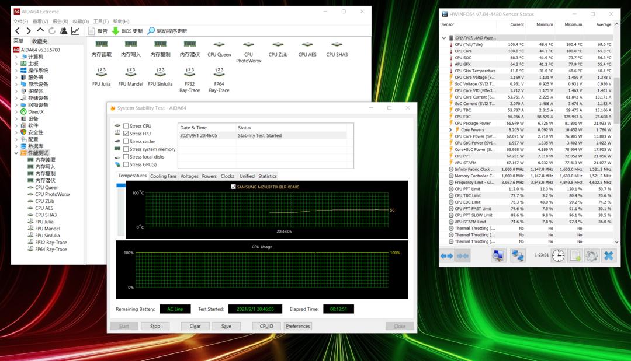Screen dimensions: 631x361
Task: Open the 内存写入 benchmark icon
Action: coord(131,49)
